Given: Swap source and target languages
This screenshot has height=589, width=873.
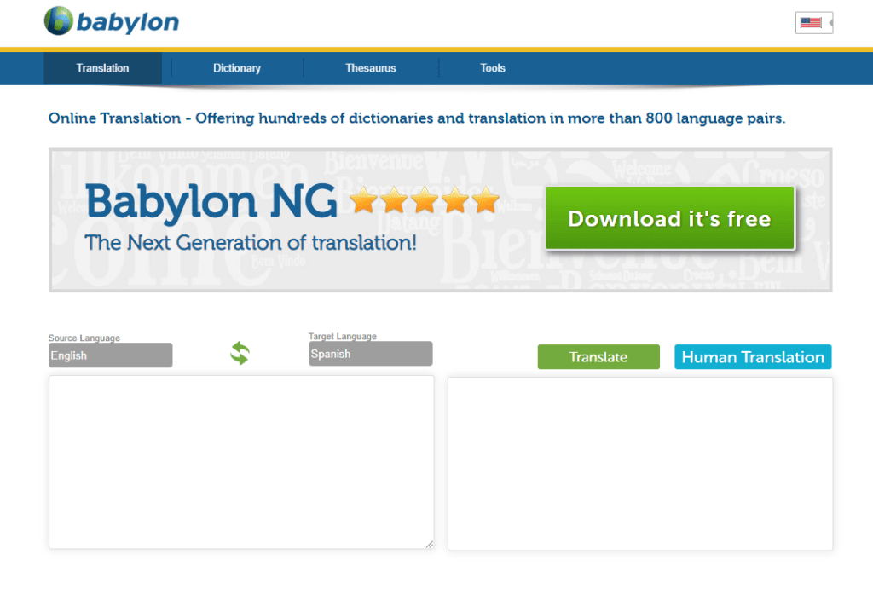Looking at the screenshot, I should (240, 353).
